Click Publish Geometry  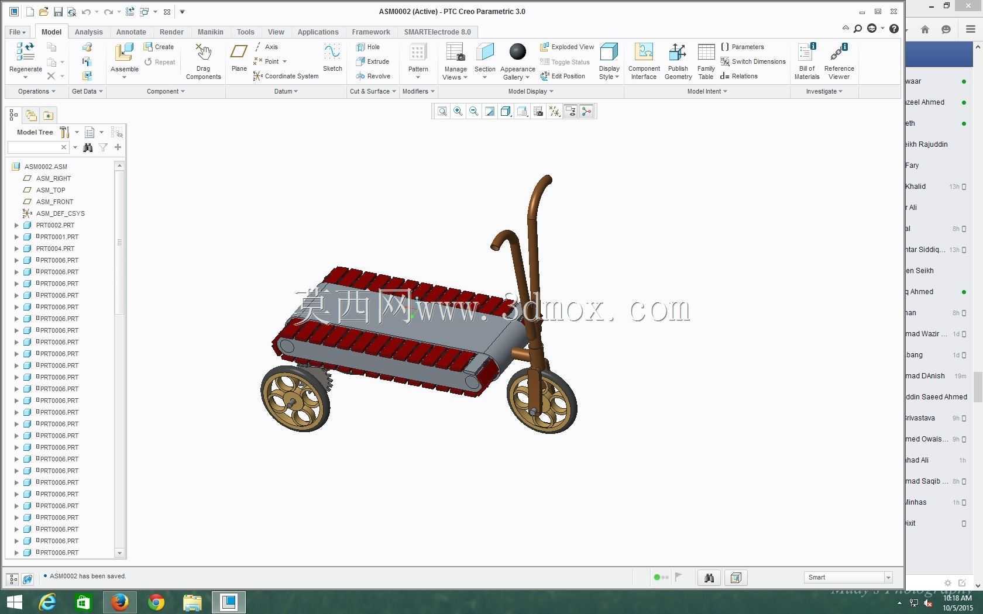coord(678,61)
